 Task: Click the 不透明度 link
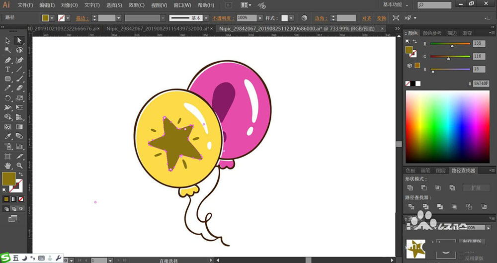click(x=223, y=18)
